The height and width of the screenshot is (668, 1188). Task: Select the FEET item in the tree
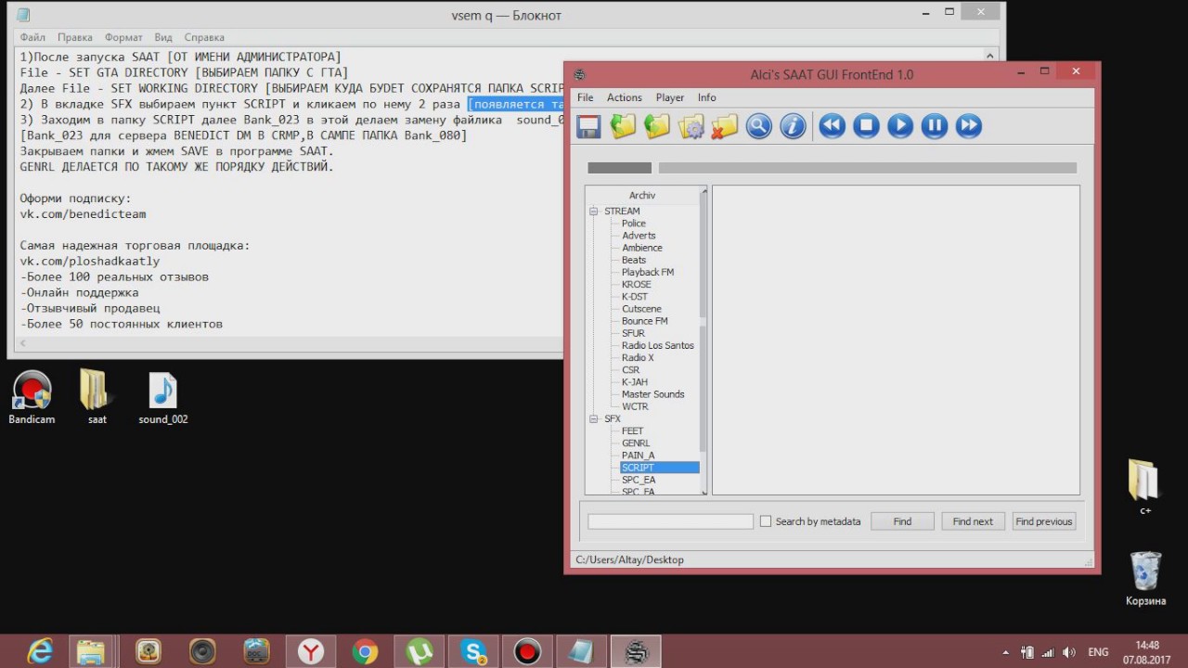(x=632, y=431)
